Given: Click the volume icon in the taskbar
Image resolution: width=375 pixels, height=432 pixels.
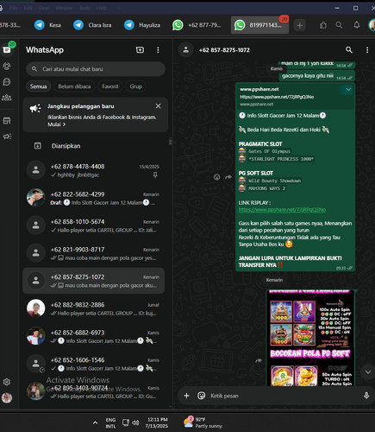Looking at the screenshot, I should tap(135, 422).
